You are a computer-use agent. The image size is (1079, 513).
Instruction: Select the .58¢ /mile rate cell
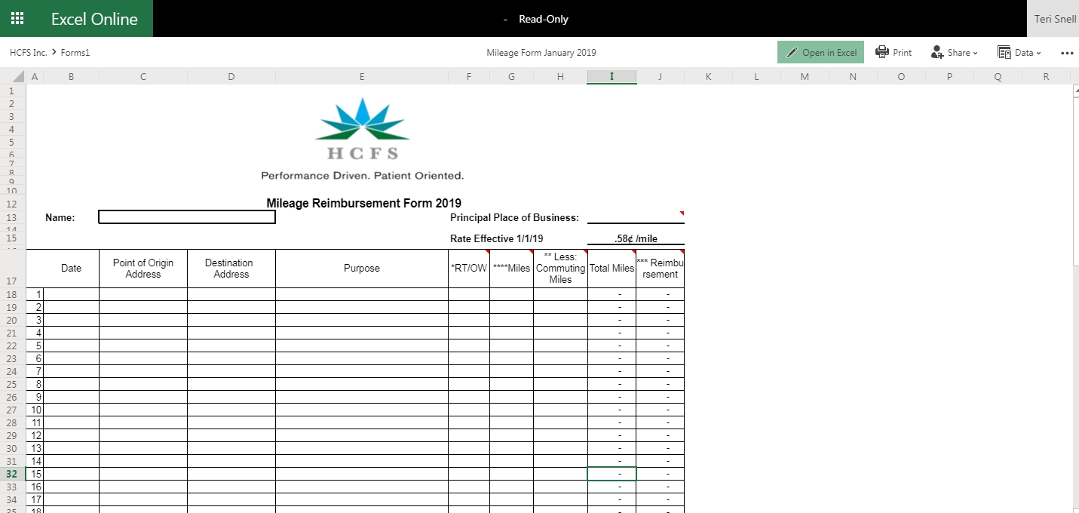pos(636,238)
